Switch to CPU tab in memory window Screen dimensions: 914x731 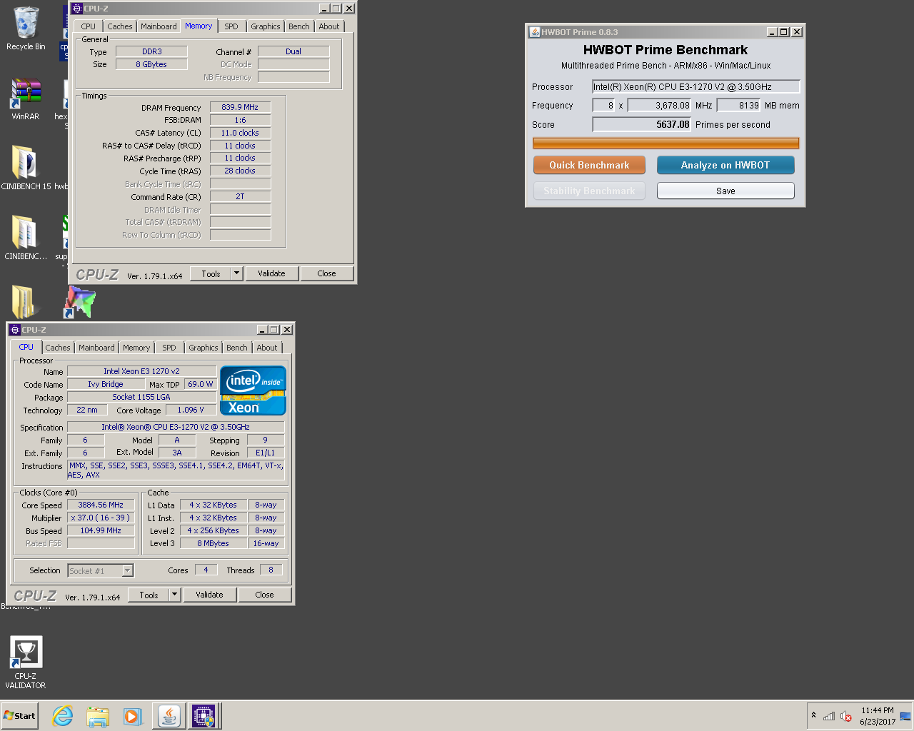pyautogui.click(x=89, y=26)
